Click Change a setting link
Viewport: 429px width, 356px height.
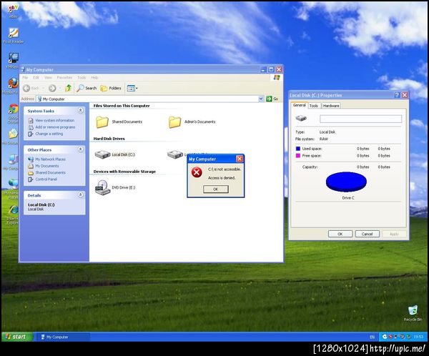(49, 134)
